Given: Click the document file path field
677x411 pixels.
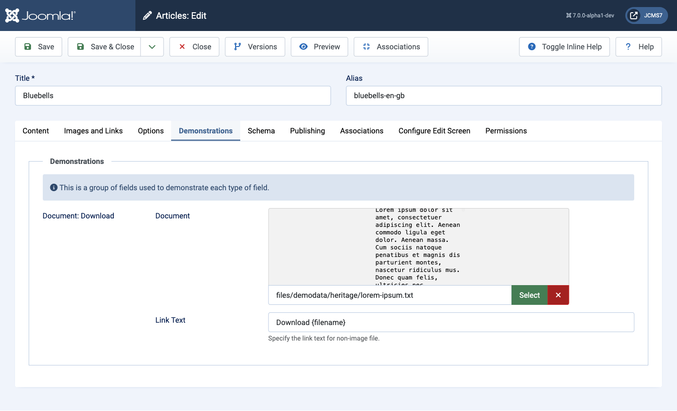Looking at the screenshot, I should pos(390,295).
